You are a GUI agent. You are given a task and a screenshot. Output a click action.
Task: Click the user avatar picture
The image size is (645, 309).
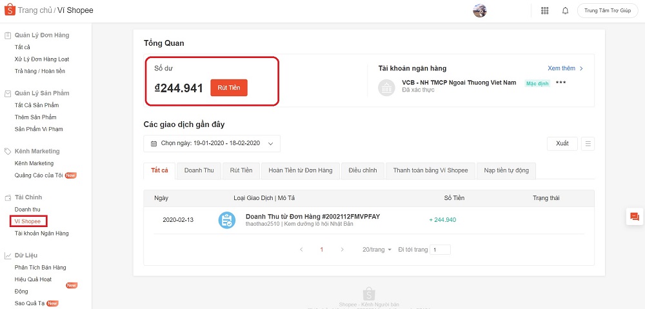click(x=480, y=11)
